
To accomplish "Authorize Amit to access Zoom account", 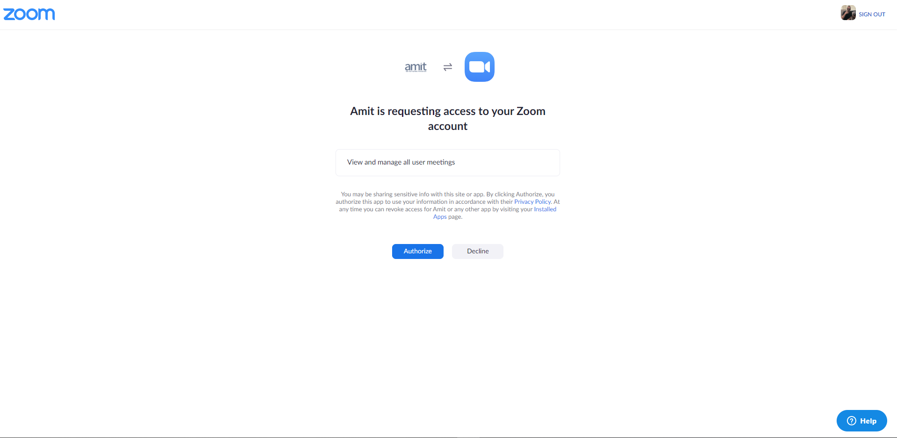I will tap(418, 251).
